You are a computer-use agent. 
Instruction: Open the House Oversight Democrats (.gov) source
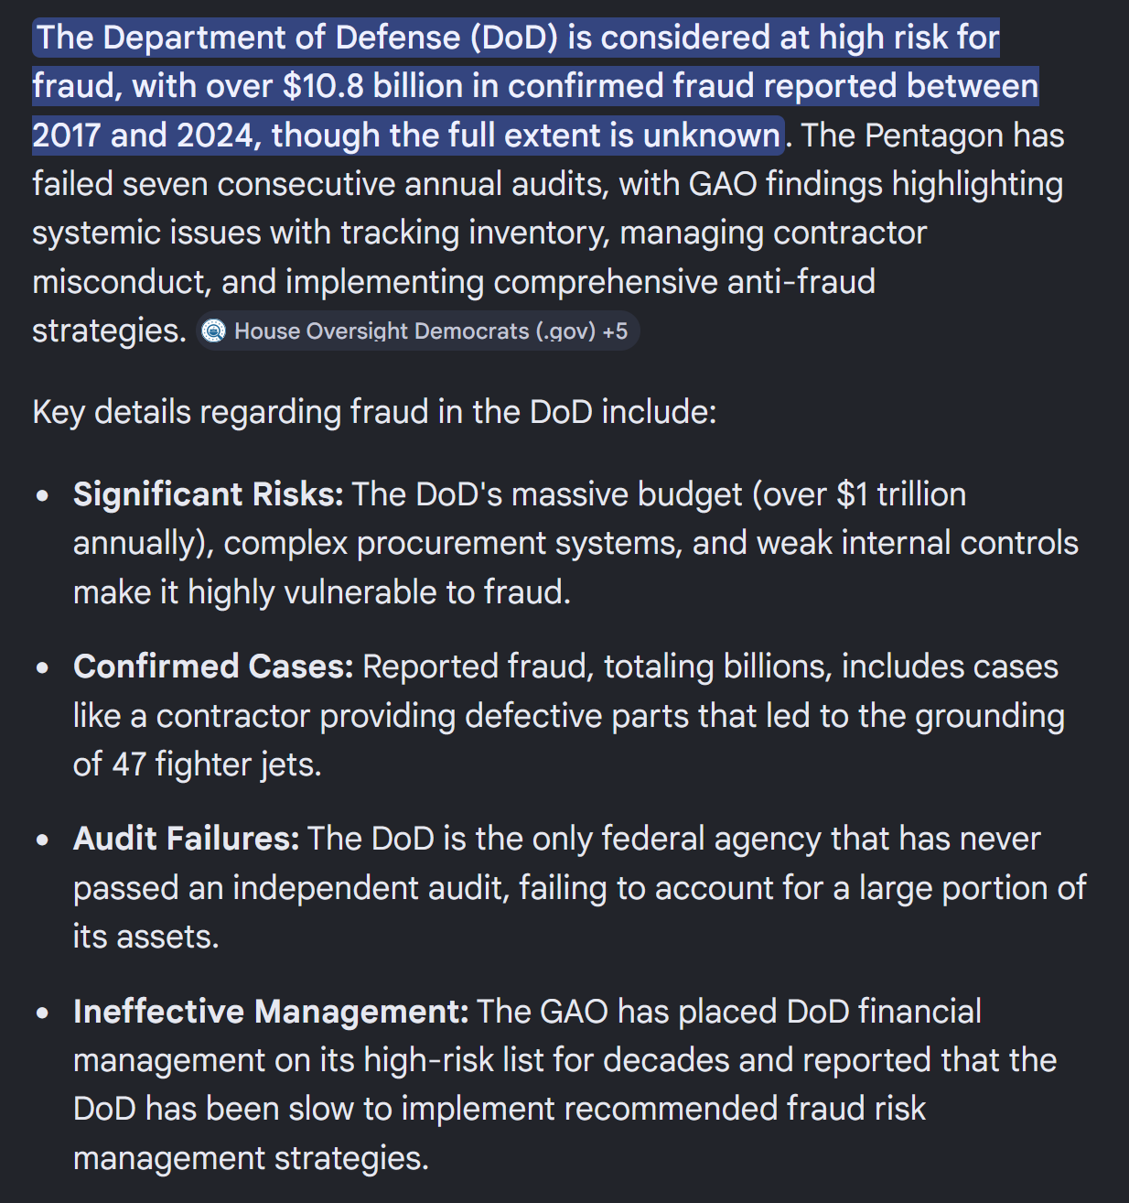coord(414,331)
